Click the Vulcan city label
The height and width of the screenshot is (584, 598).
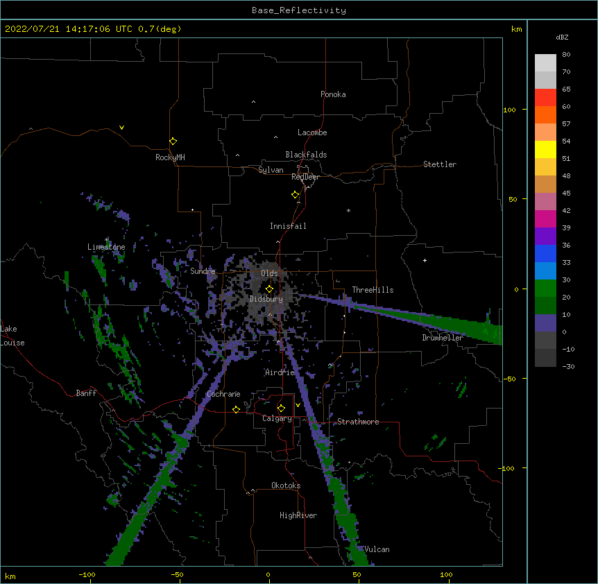coord(377,549)
